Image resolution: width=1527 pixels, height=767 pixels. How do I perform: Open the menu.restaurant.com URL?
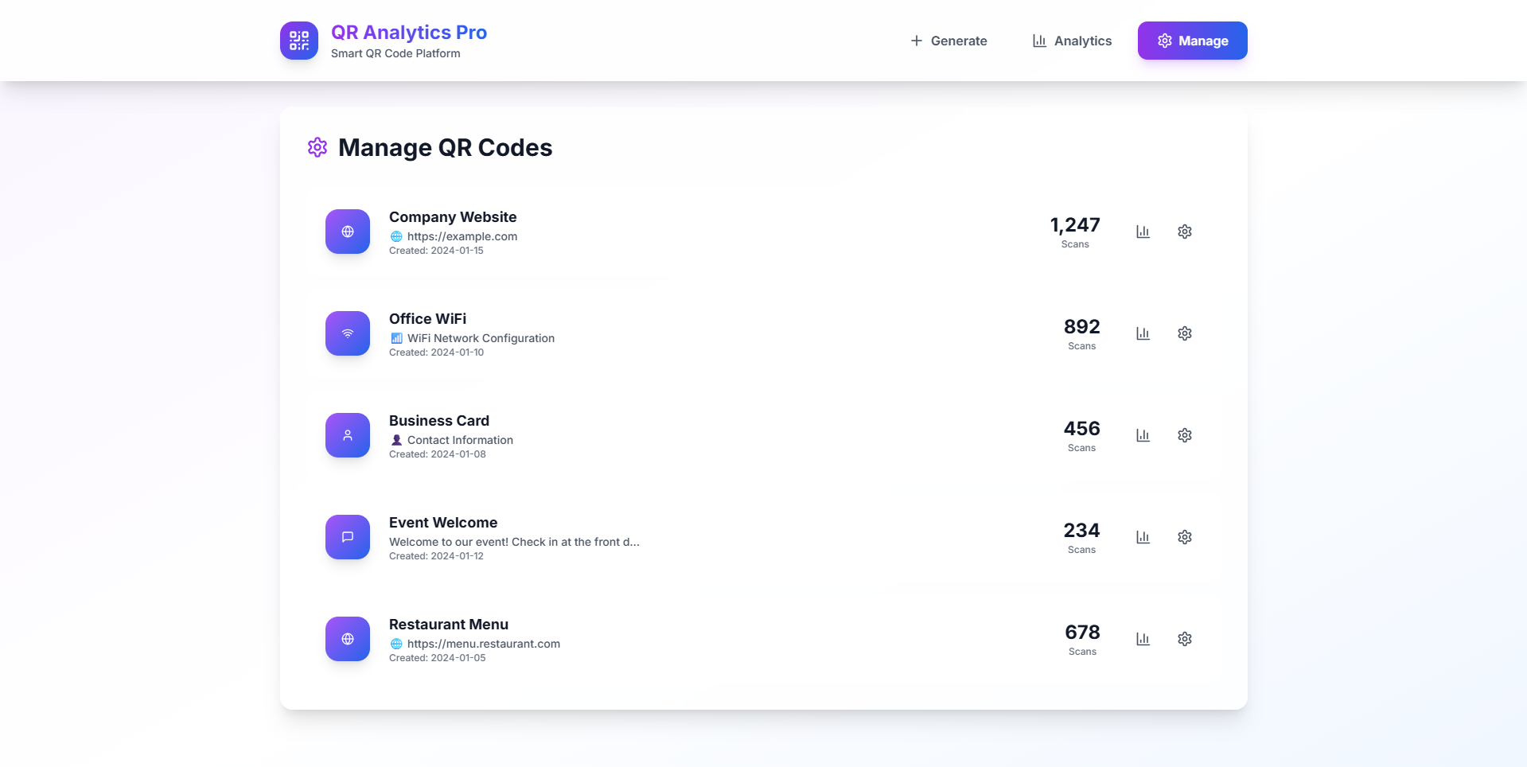tap(483, 644)
